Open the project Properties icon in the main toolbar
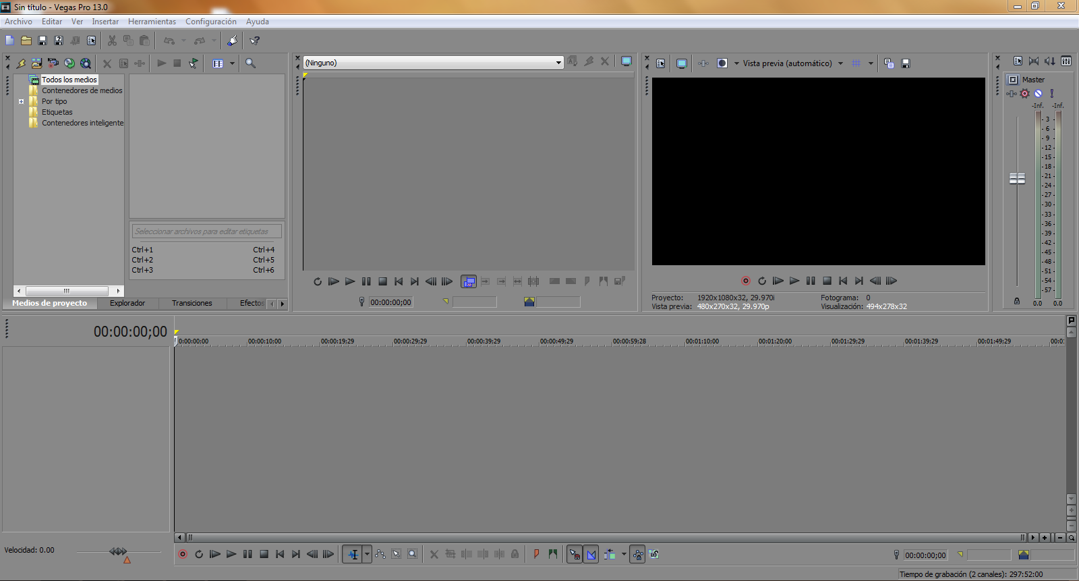Viewport: 1079px width, 581px height. pyautogui.click(x=91, y=40)
